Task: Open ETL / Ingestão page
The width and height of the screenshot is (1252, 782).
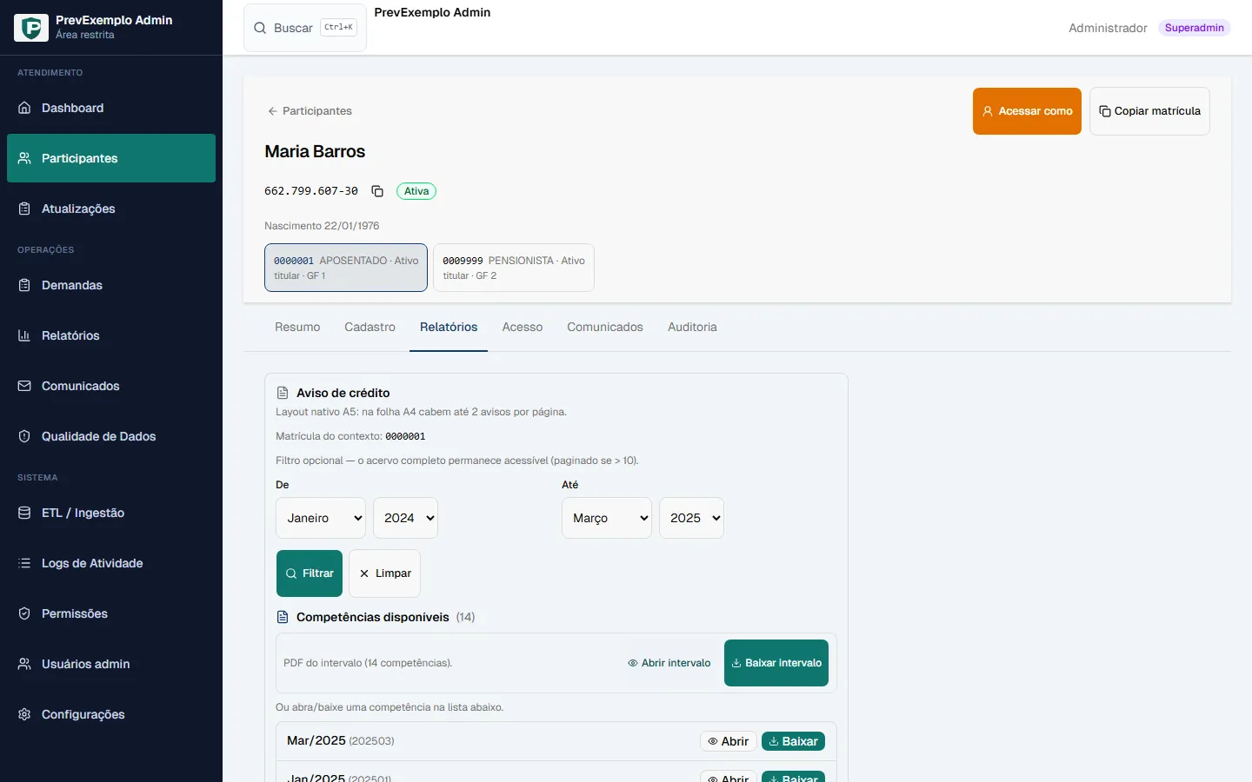Action: [x=111, y=513]
